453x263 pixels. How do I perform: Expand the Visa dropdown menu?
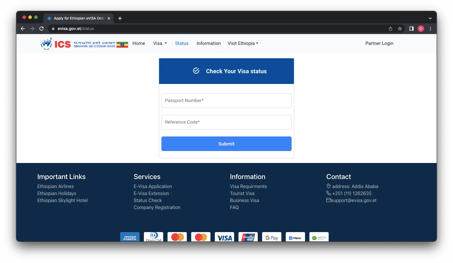(160, 43)
